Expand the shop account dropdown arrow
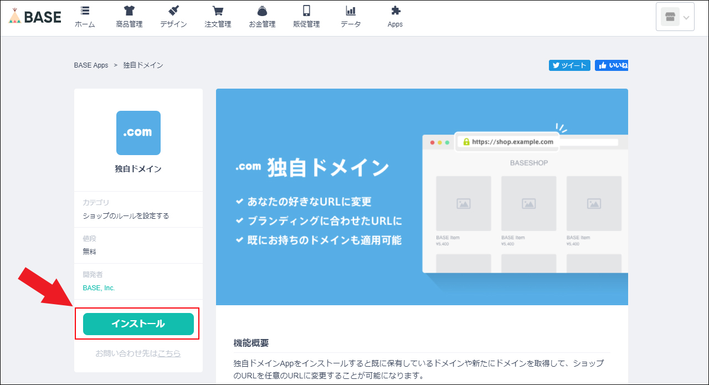709x385 pixels. click(686, 17)
